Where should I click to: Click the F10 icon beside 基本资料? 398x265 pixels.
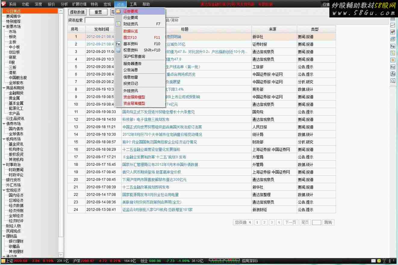(118, 44)
